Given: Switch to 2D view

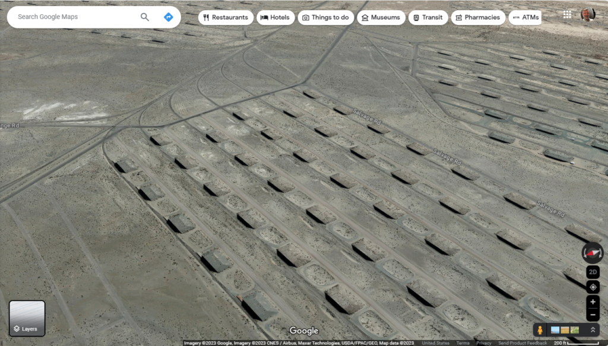Looking at the screenshot, I should 593,272.
